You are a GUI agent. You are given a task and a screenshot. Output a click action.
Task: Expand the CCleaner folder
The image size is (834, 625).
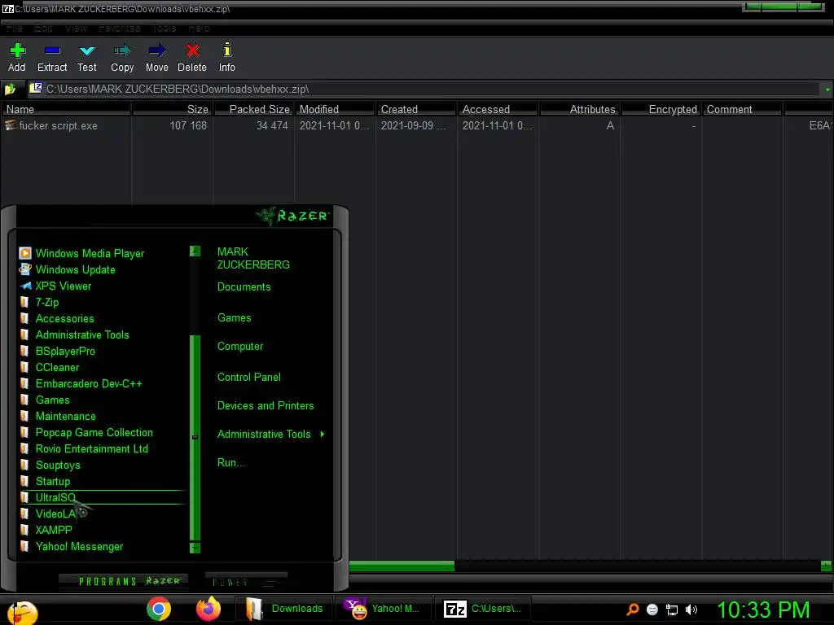point(50,367)
